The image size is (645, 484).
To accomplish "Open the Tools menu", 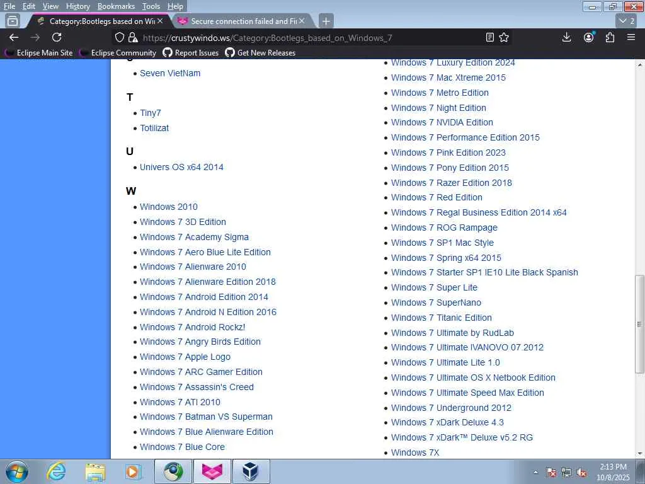I will click(151, 6).
